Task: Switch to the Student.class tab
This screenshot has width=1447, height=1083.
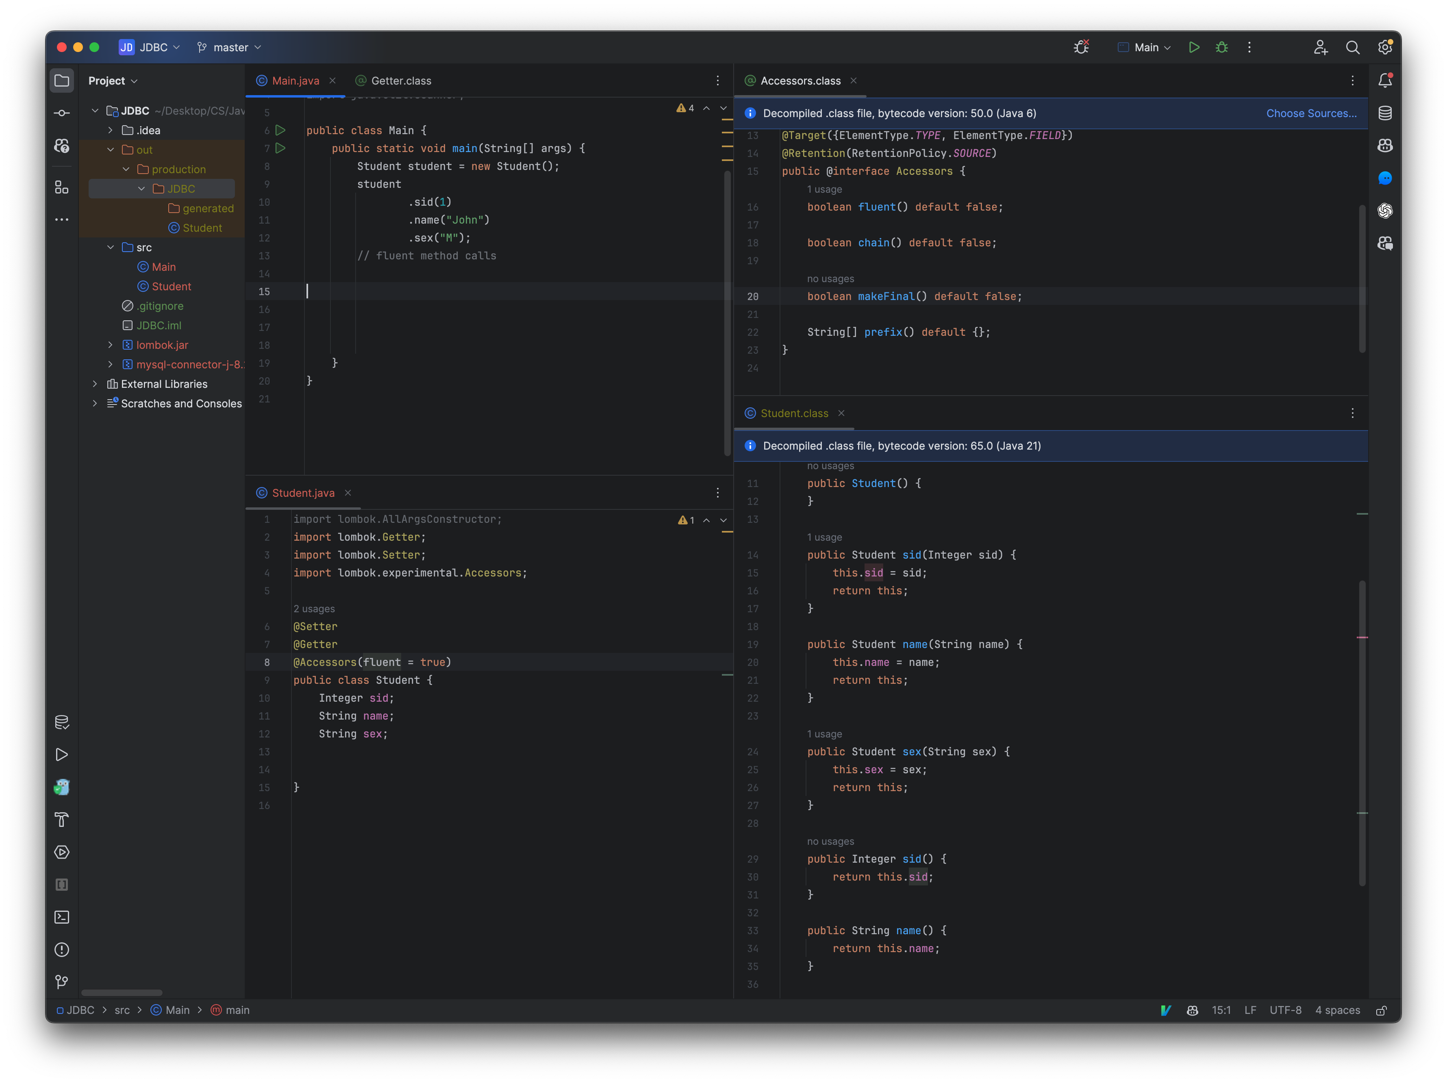Action: (795, 413)
